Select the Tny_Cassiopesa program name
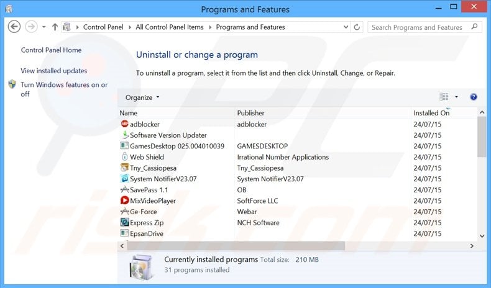This screenshot has width=491, height=288. (x=153, y=168)
